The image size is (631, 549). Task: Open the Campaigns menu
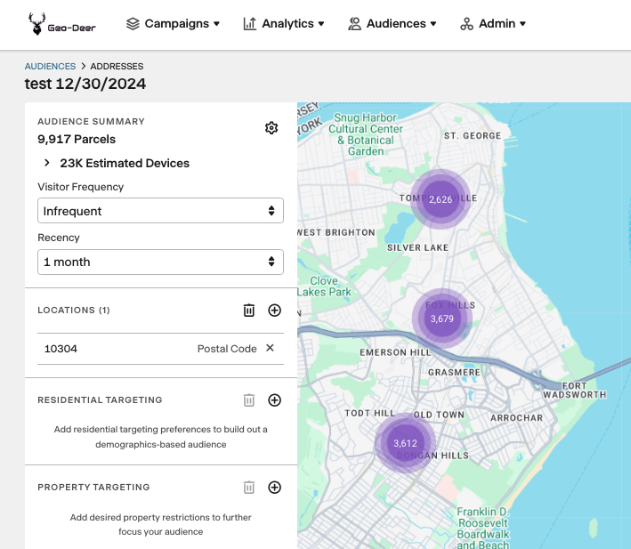pyautogui.click(x=173, y=24)
